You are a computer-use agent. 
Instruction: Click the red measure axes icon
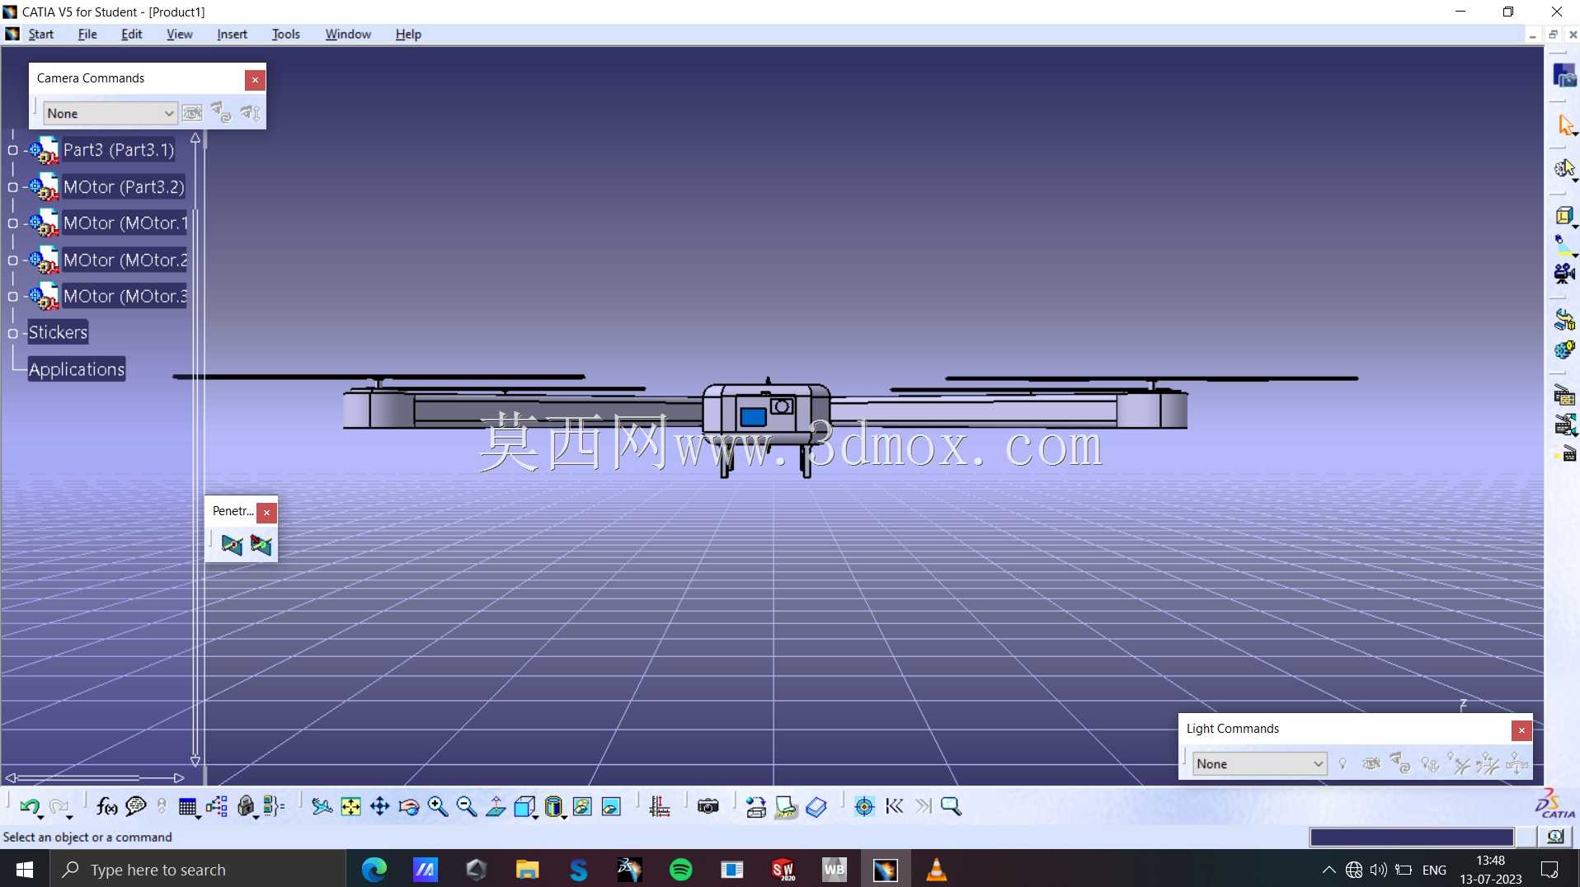(x=660, y=807)
